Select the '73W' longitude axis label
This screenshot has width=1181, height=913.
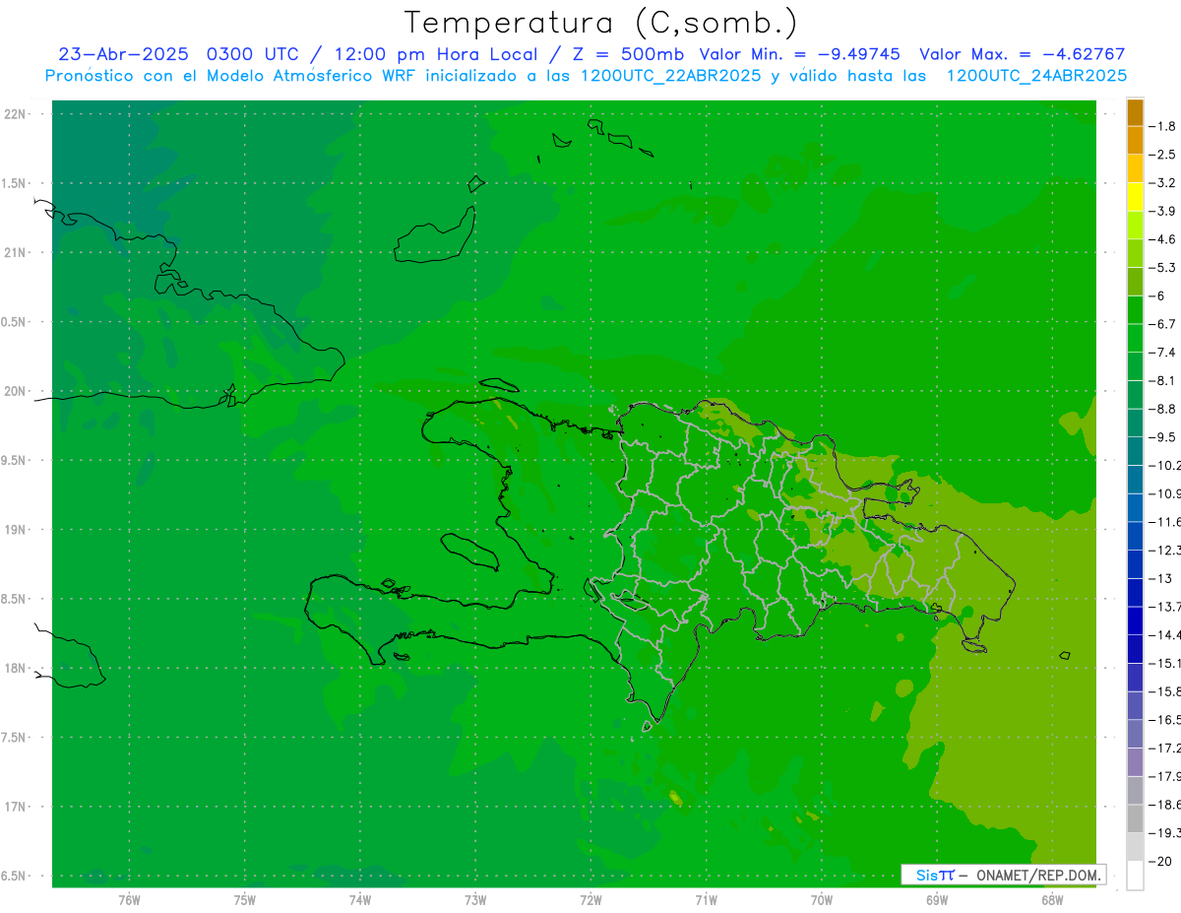point(475,899)
